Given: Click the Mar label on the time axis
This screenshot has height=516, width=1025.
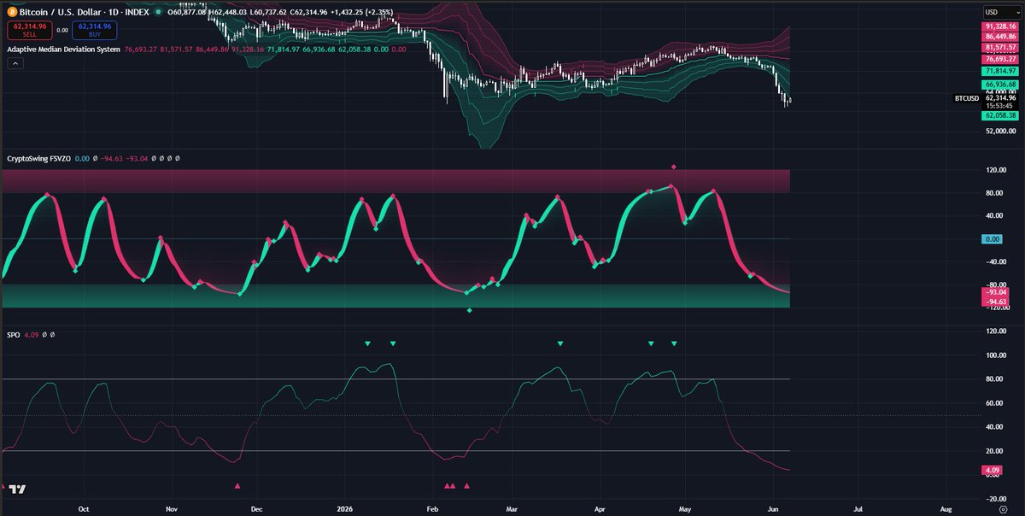Looking at the screenshot, I should pyautogui.click(x=511, y=507).
